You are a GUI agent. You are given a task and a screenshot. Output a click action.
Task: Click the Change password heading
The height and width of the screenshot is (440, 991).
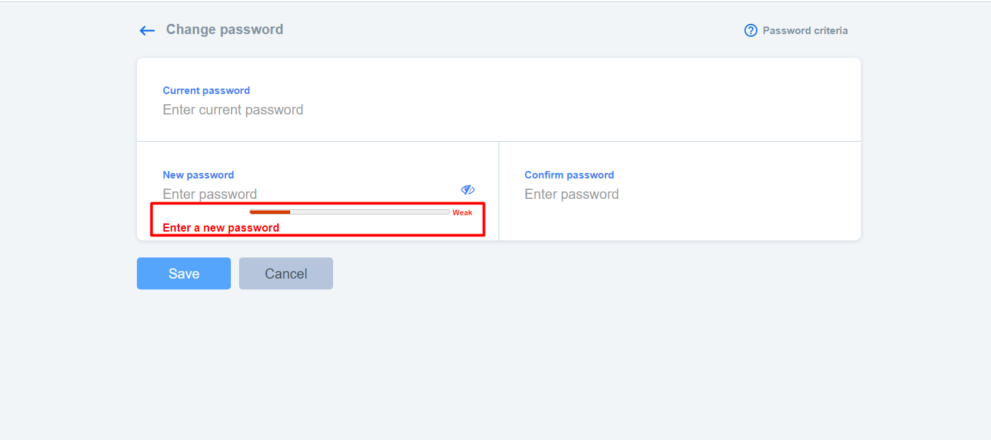pos(224,29)
